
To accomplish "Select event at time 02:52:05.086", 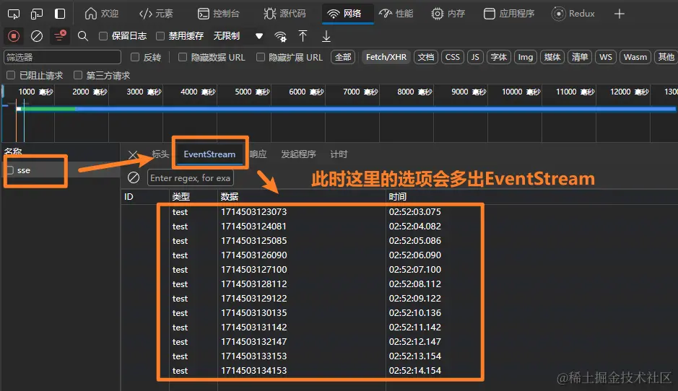I will tap(399, 241).
